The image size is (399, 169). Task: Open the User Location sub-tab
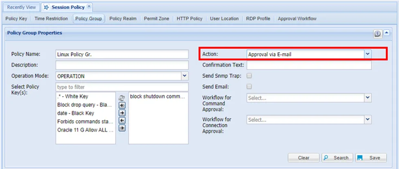pyautogui.click(x=224, y=19)
